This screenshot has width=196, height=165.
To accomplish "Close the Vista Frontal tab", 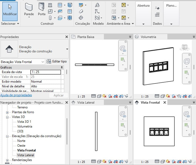I will (165, 103).
